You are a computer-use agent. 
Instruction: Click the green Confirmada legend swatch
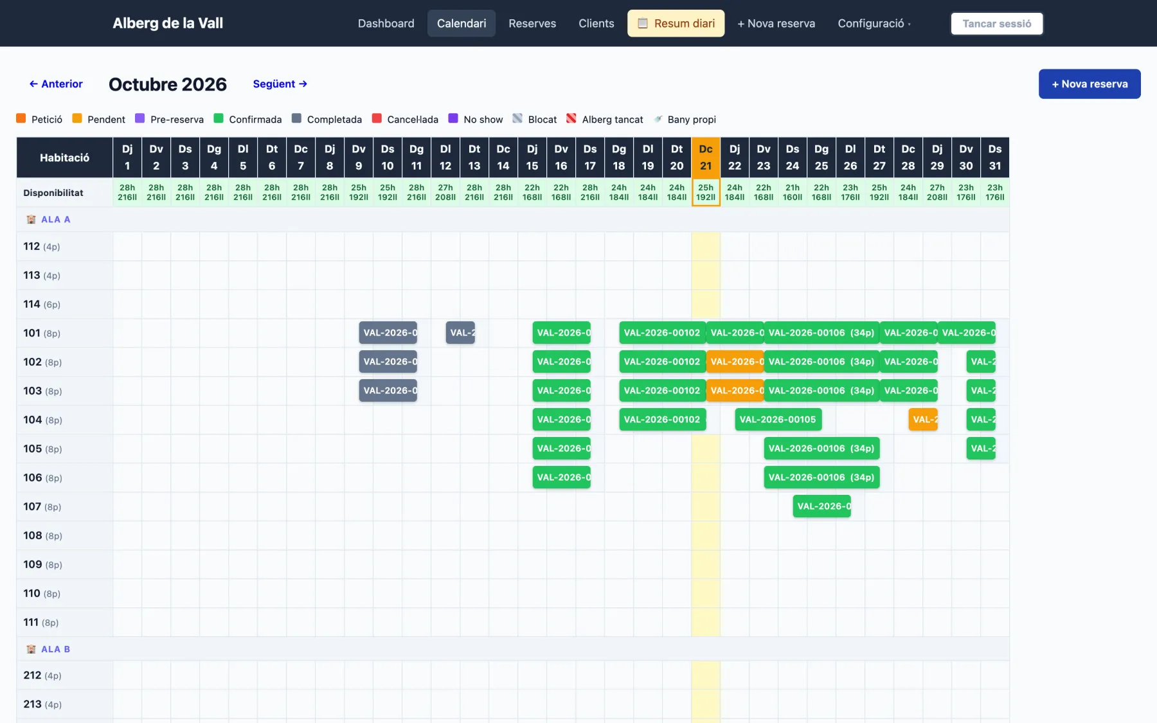click(x=219, y=118)
